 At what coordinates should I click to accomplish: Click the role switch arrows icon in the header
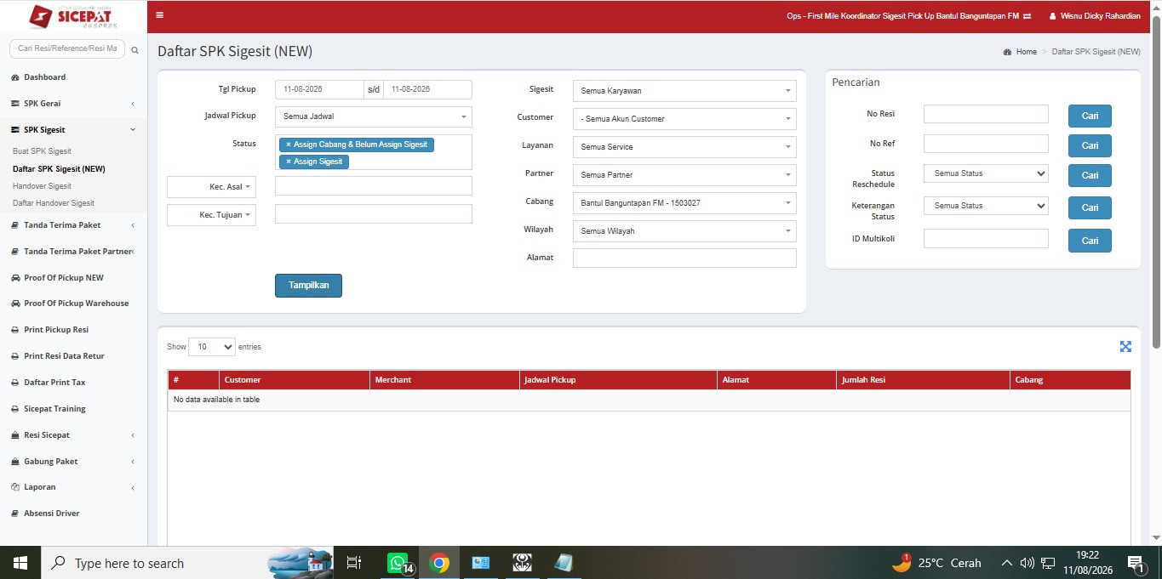coord(1027,16)
